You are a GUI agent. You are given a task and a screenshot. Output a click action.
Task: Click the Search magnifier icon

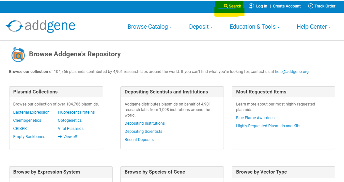226,6
